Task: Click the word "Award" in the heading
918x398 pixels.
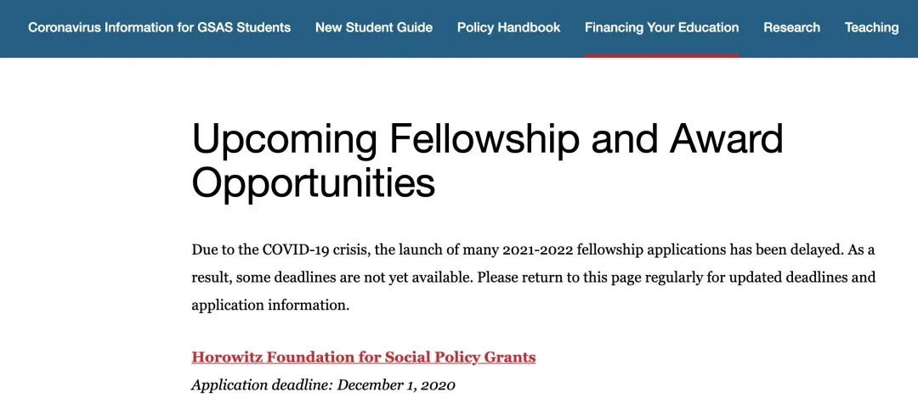Action: 727,139
